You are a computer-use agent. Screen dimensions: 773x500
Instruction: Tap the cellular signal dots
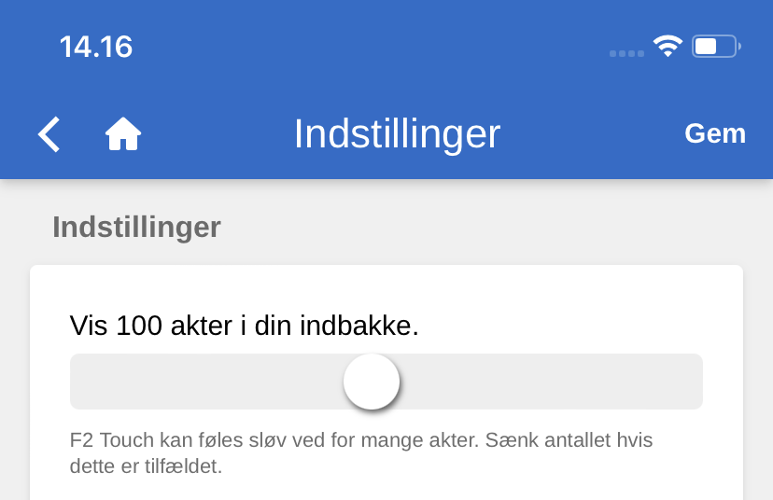626,53
